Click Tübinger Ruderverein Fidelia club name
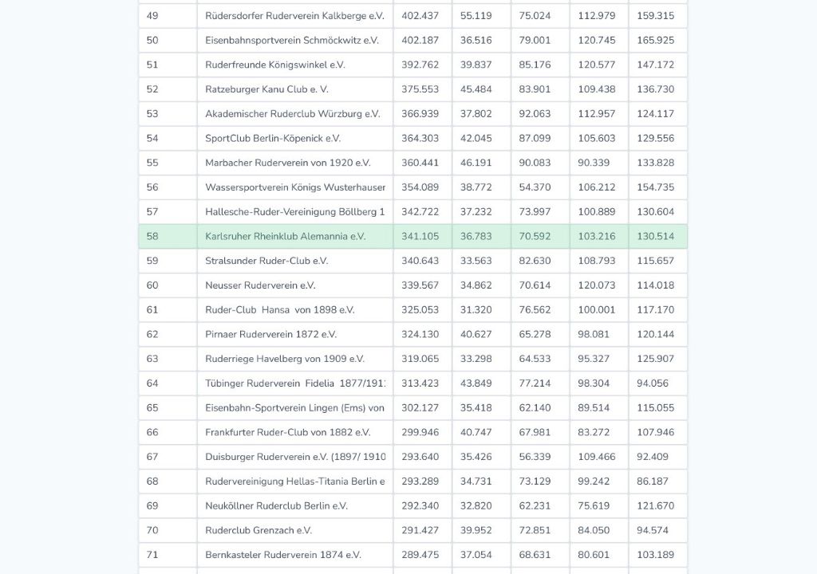This screenshot has width=817, height=574. tap(295, 383)
